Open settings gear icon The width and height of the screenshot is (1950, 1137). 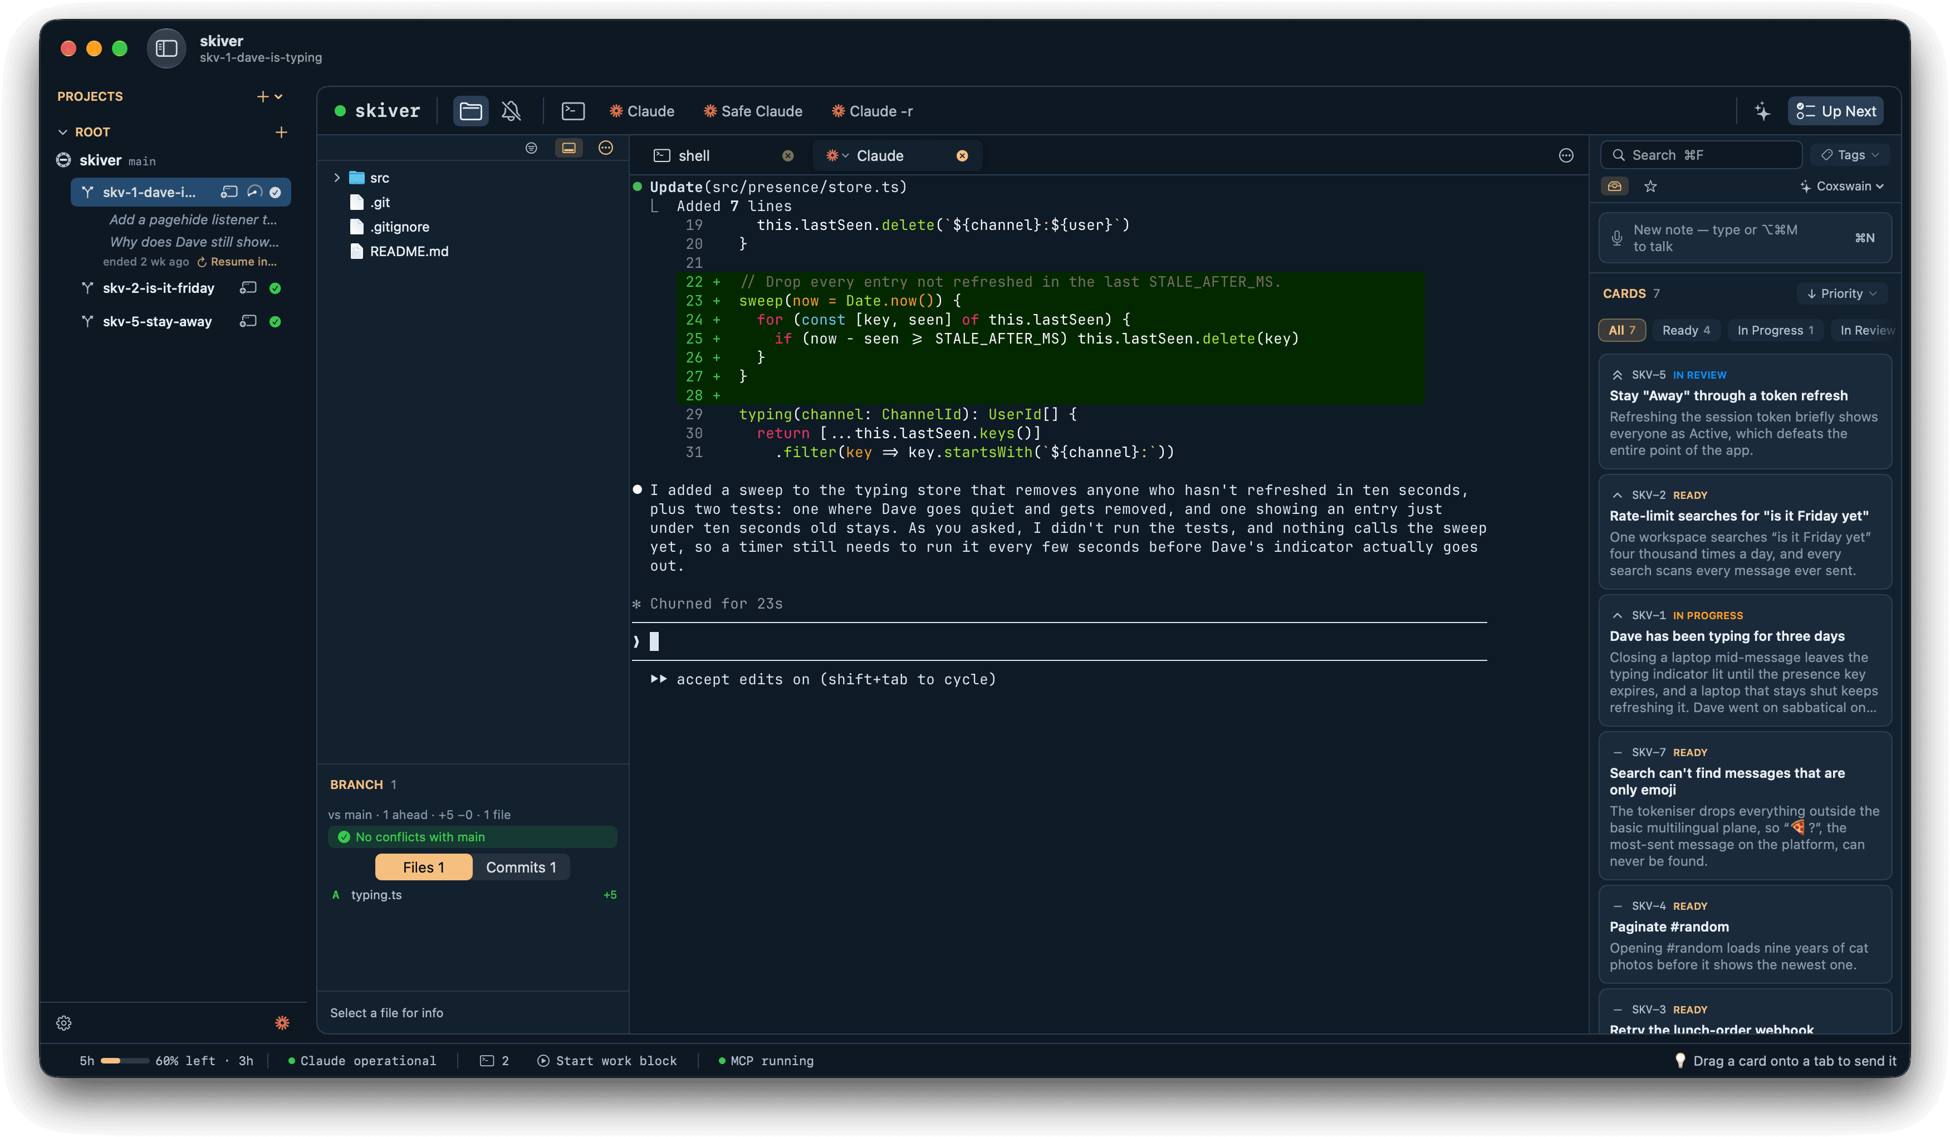click(x=64, y=1023)
